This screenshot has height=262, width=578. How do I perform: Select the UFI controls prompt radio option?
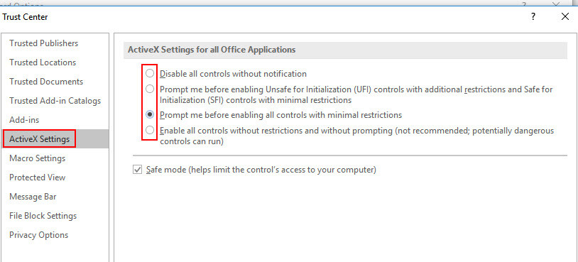pyautogui.click(x=150, y=89)
